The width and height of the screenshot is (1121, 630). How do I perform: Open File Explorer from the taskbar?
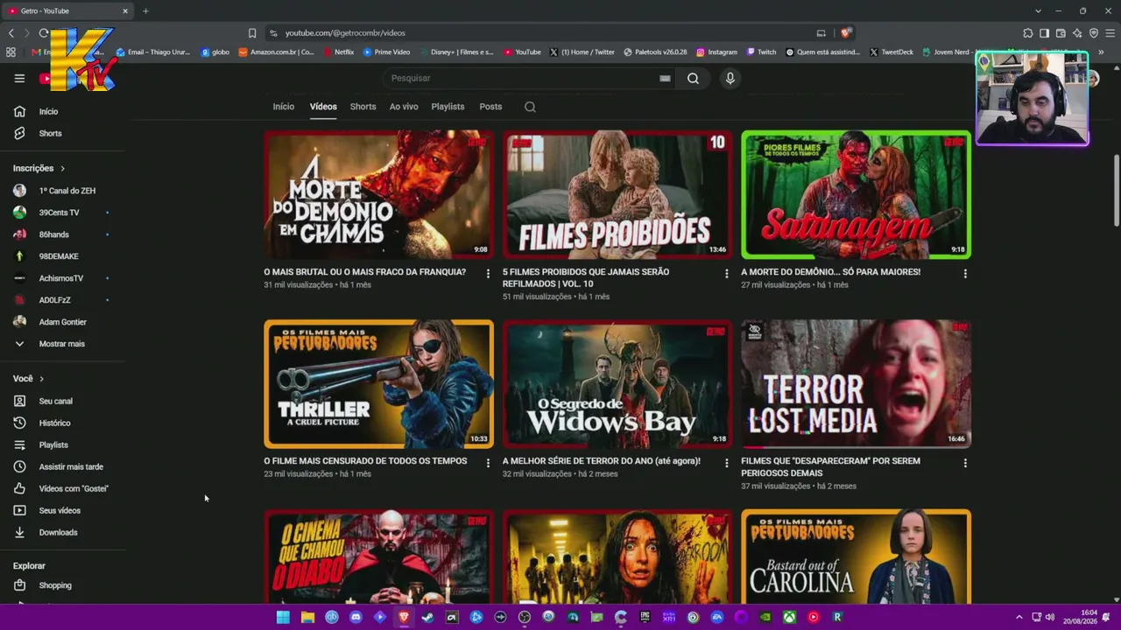tap(307, 617)
